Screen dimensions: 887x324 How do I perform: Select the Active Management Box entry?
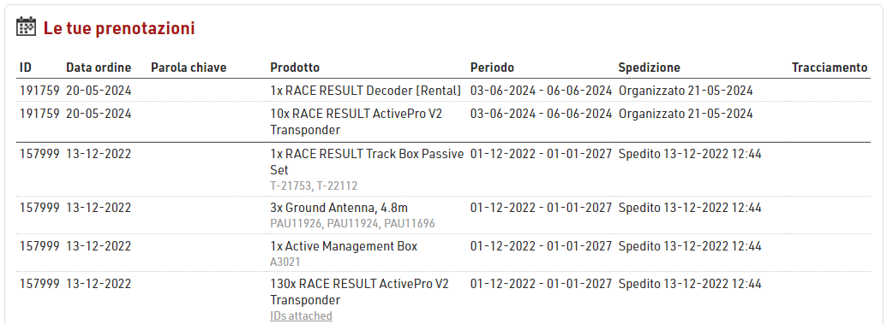click(x=344, y=246)
